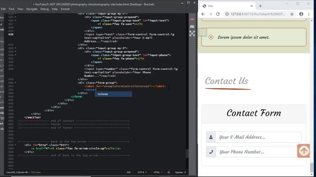Collapse code fold at line 632
The image size is (316, 177).
tap(15, 48)
